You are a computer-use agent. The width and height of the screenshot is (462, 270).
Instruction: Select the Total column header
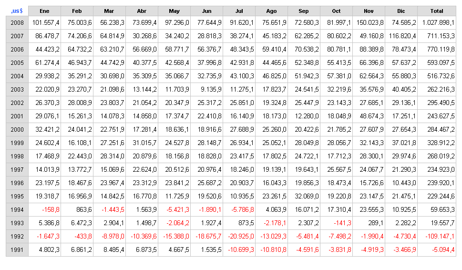point(437,11)
